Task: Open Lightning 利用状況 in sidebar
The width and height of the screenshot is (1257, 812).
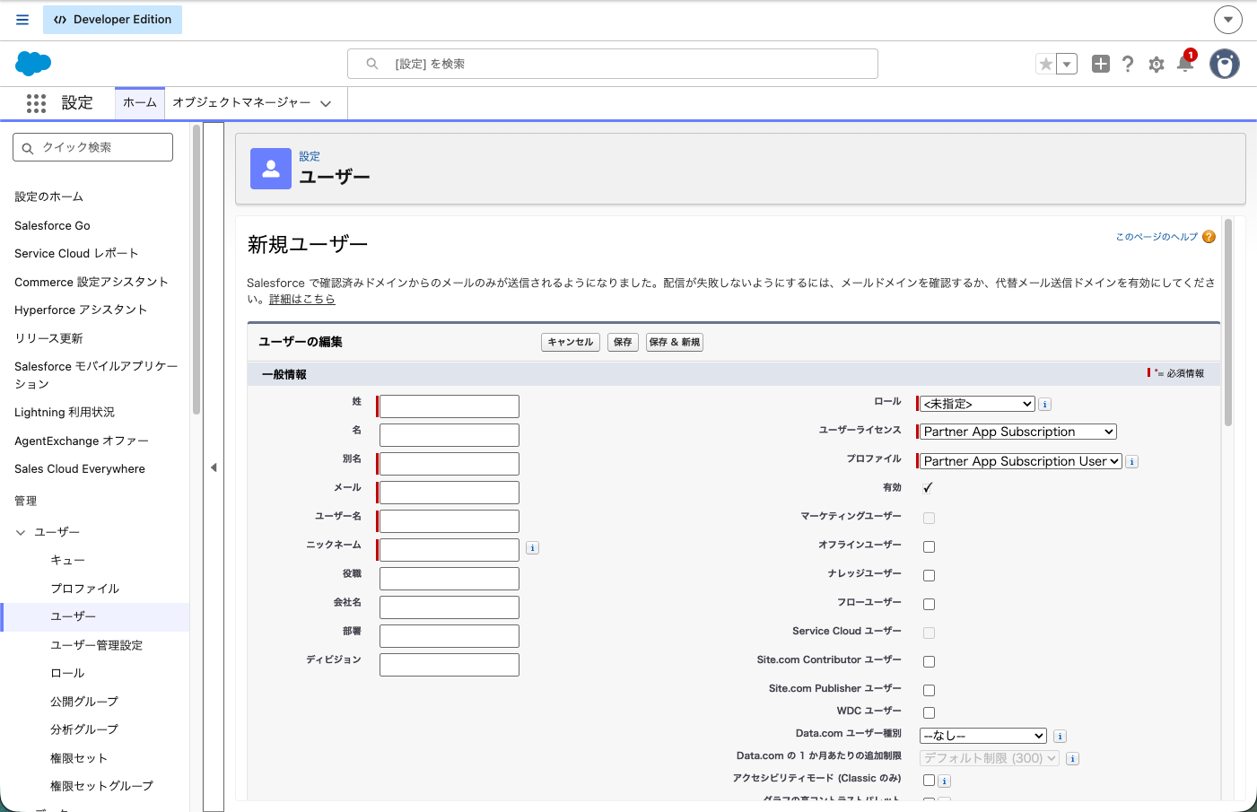Action: click(x=65, y=412)
